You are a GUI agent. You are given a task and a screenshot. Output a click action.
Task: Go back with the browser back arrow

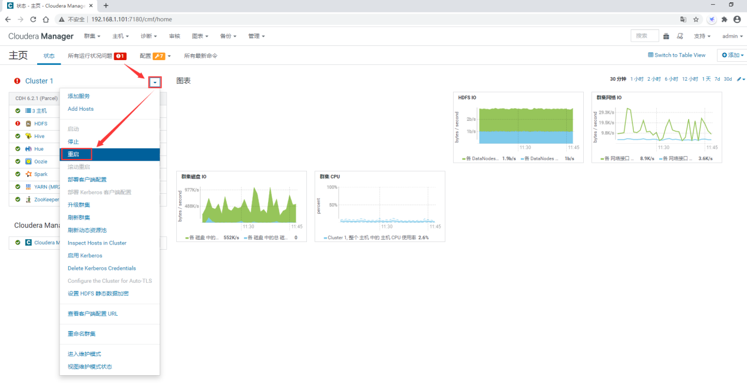pyautogui.click(x=8, y=19)
